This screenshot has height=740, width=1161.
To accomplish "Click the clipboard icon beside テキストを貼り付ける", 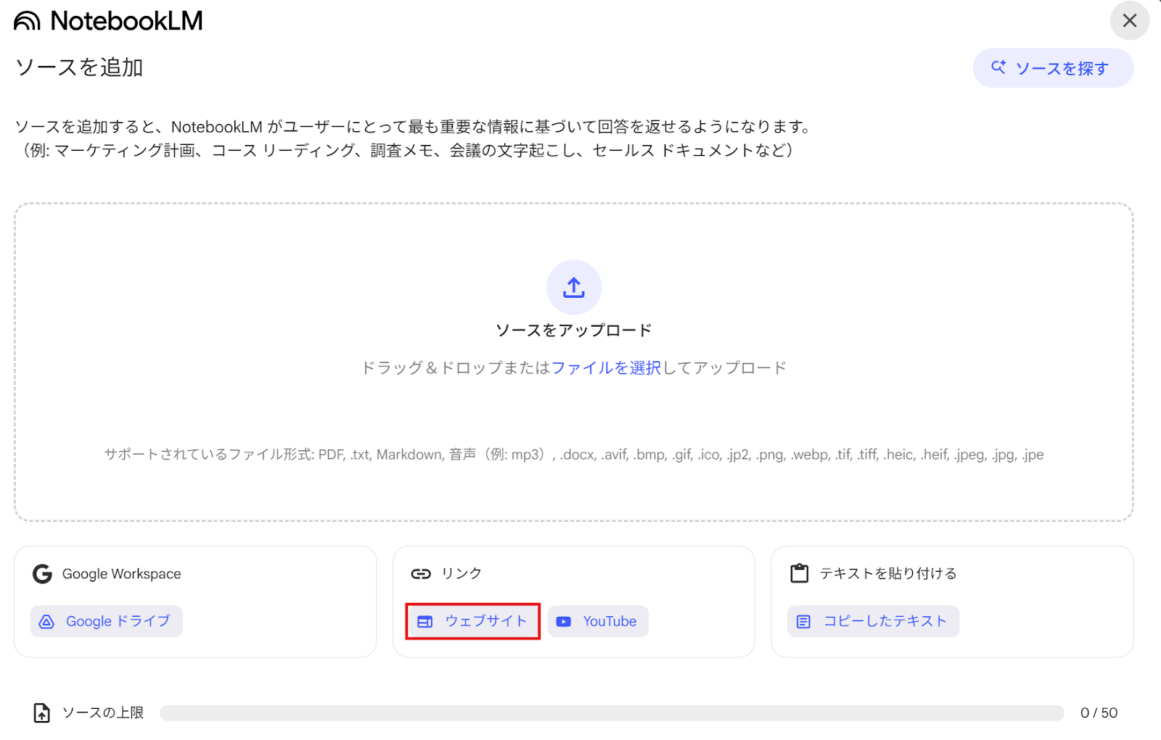I will coord(799,573).
